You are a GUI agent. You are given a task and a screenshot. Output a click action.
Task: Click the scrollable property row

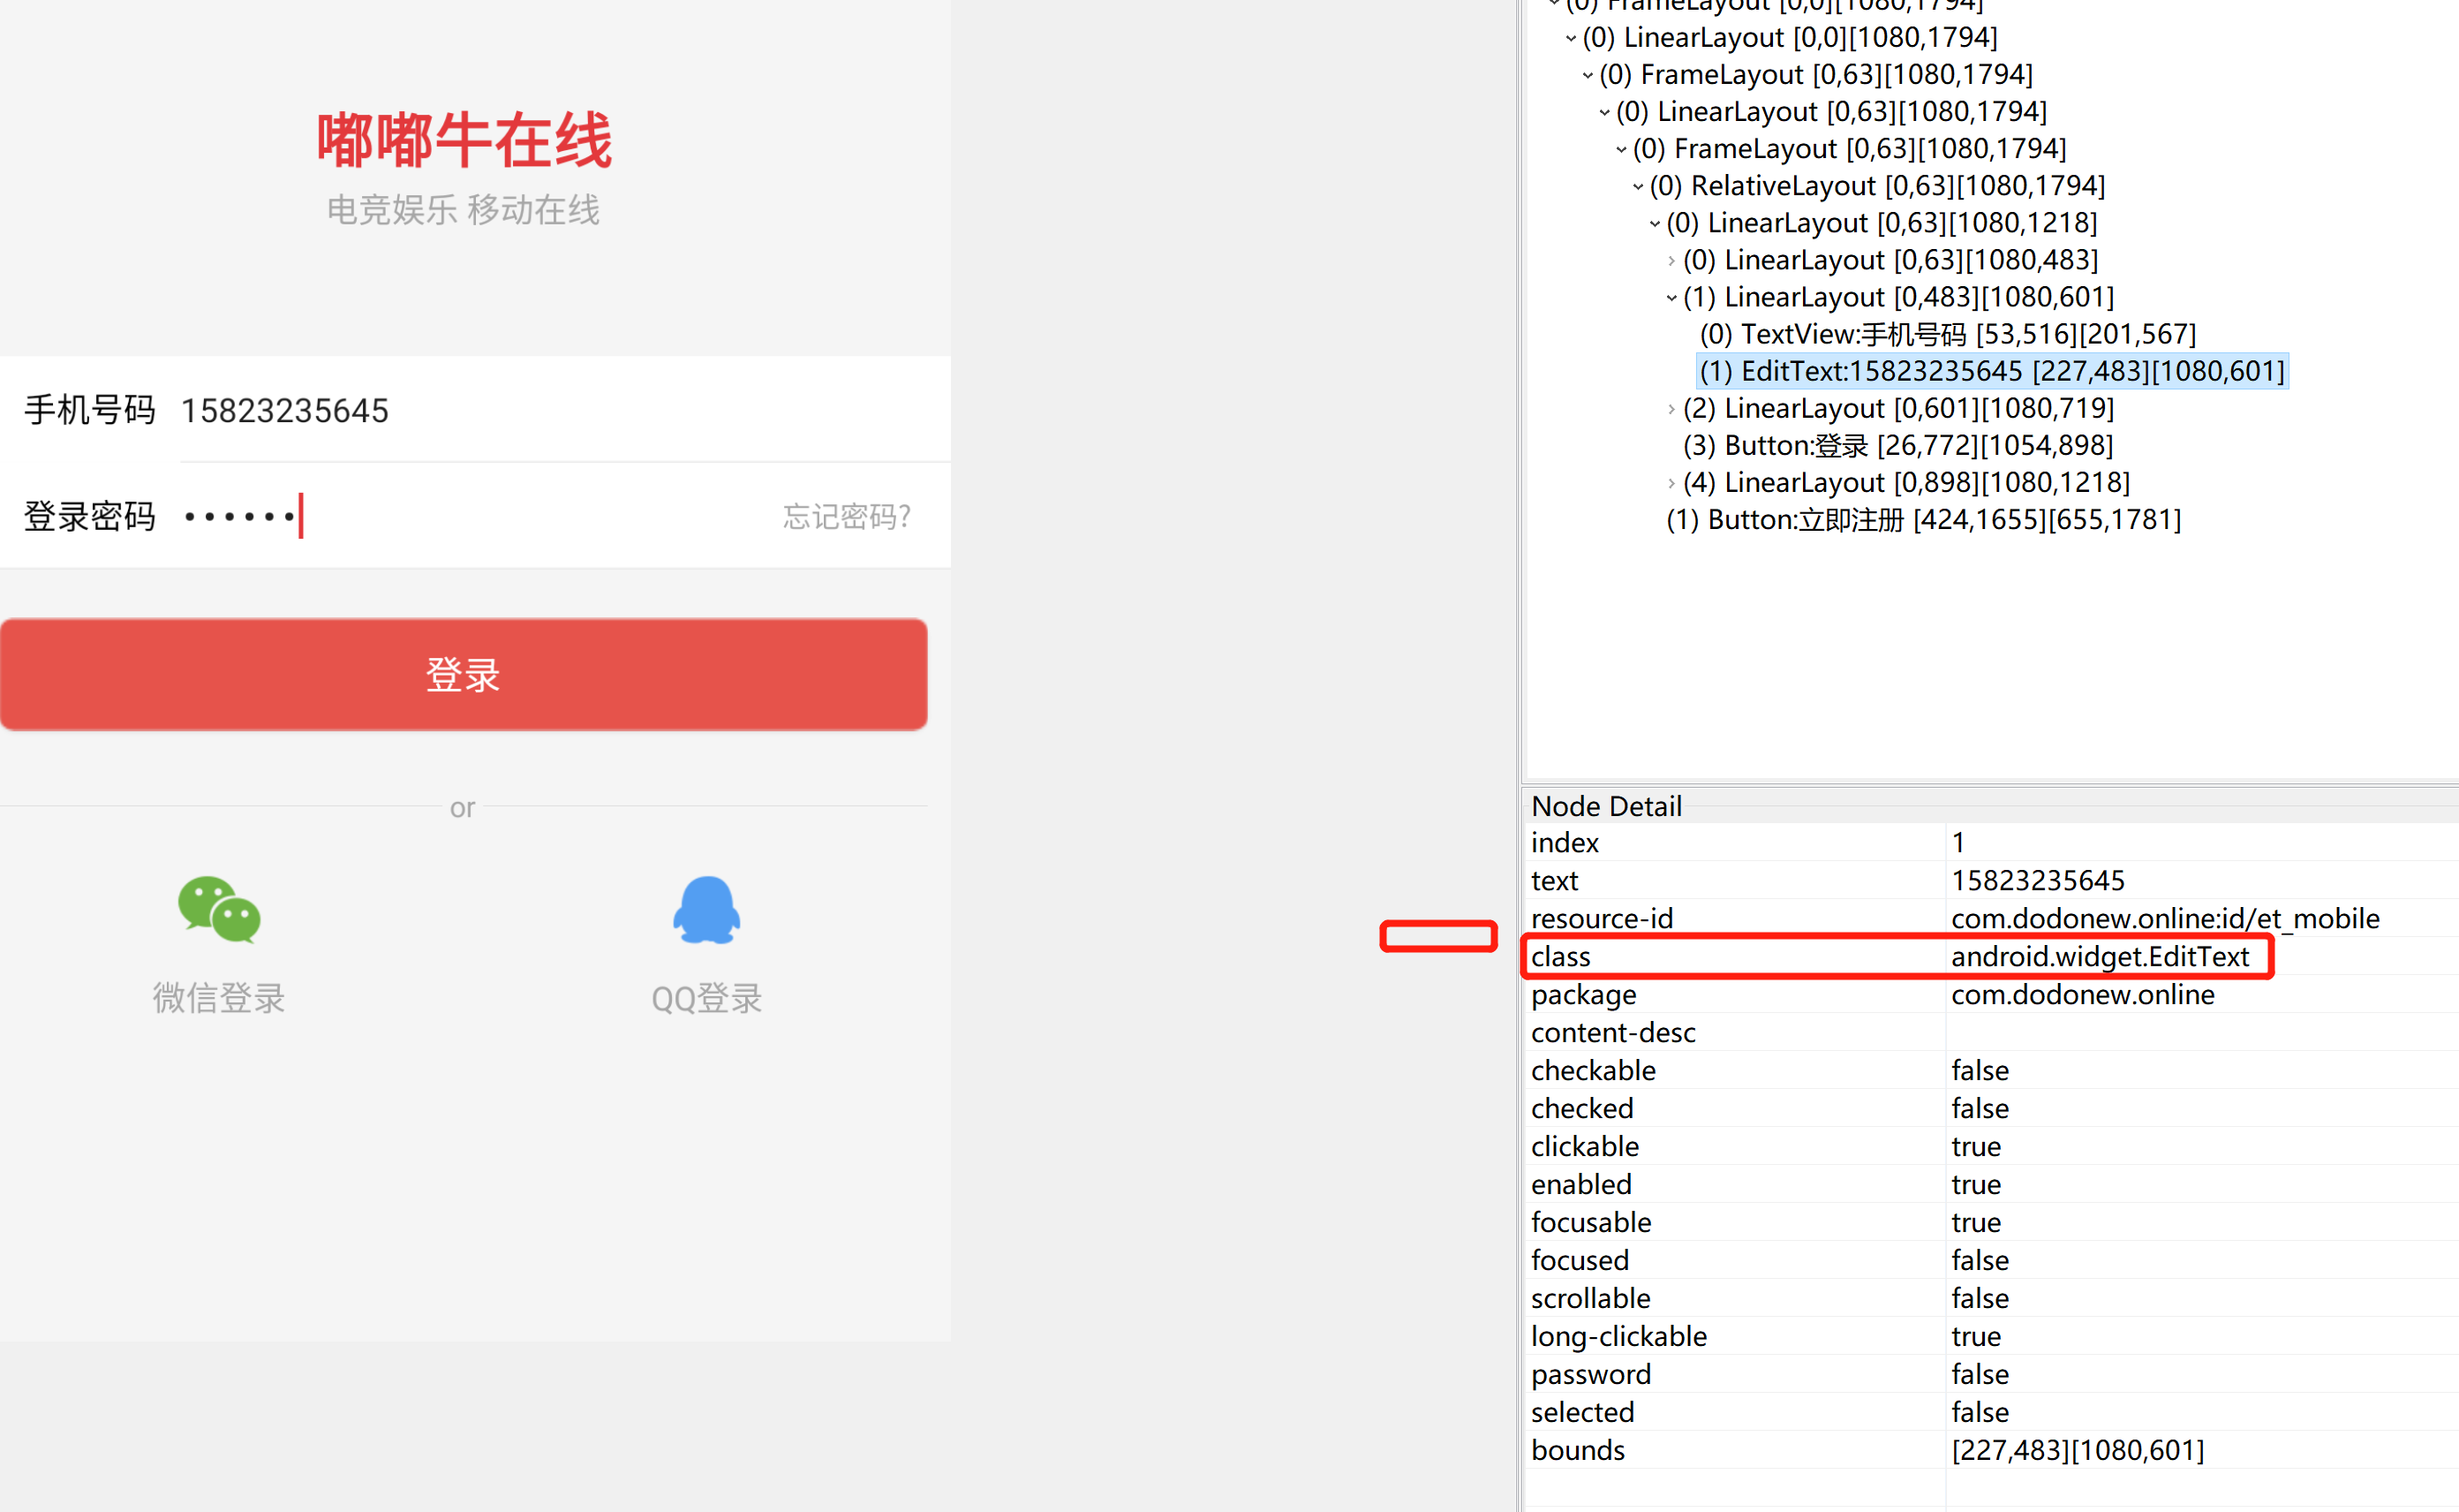click(x=1993, y=1298)
